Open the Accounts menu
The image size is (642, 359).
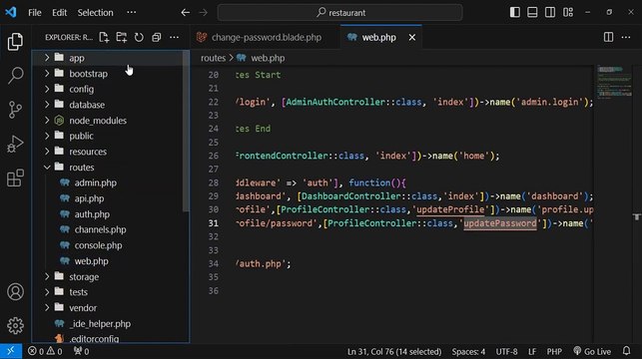pyautogui.click(x=15, y=292)
